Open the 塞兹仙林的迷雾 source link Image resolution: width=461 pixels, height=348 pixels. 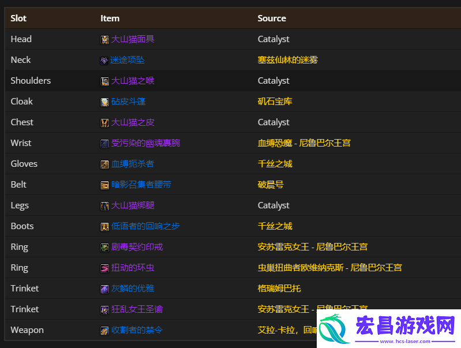(287, 60)
